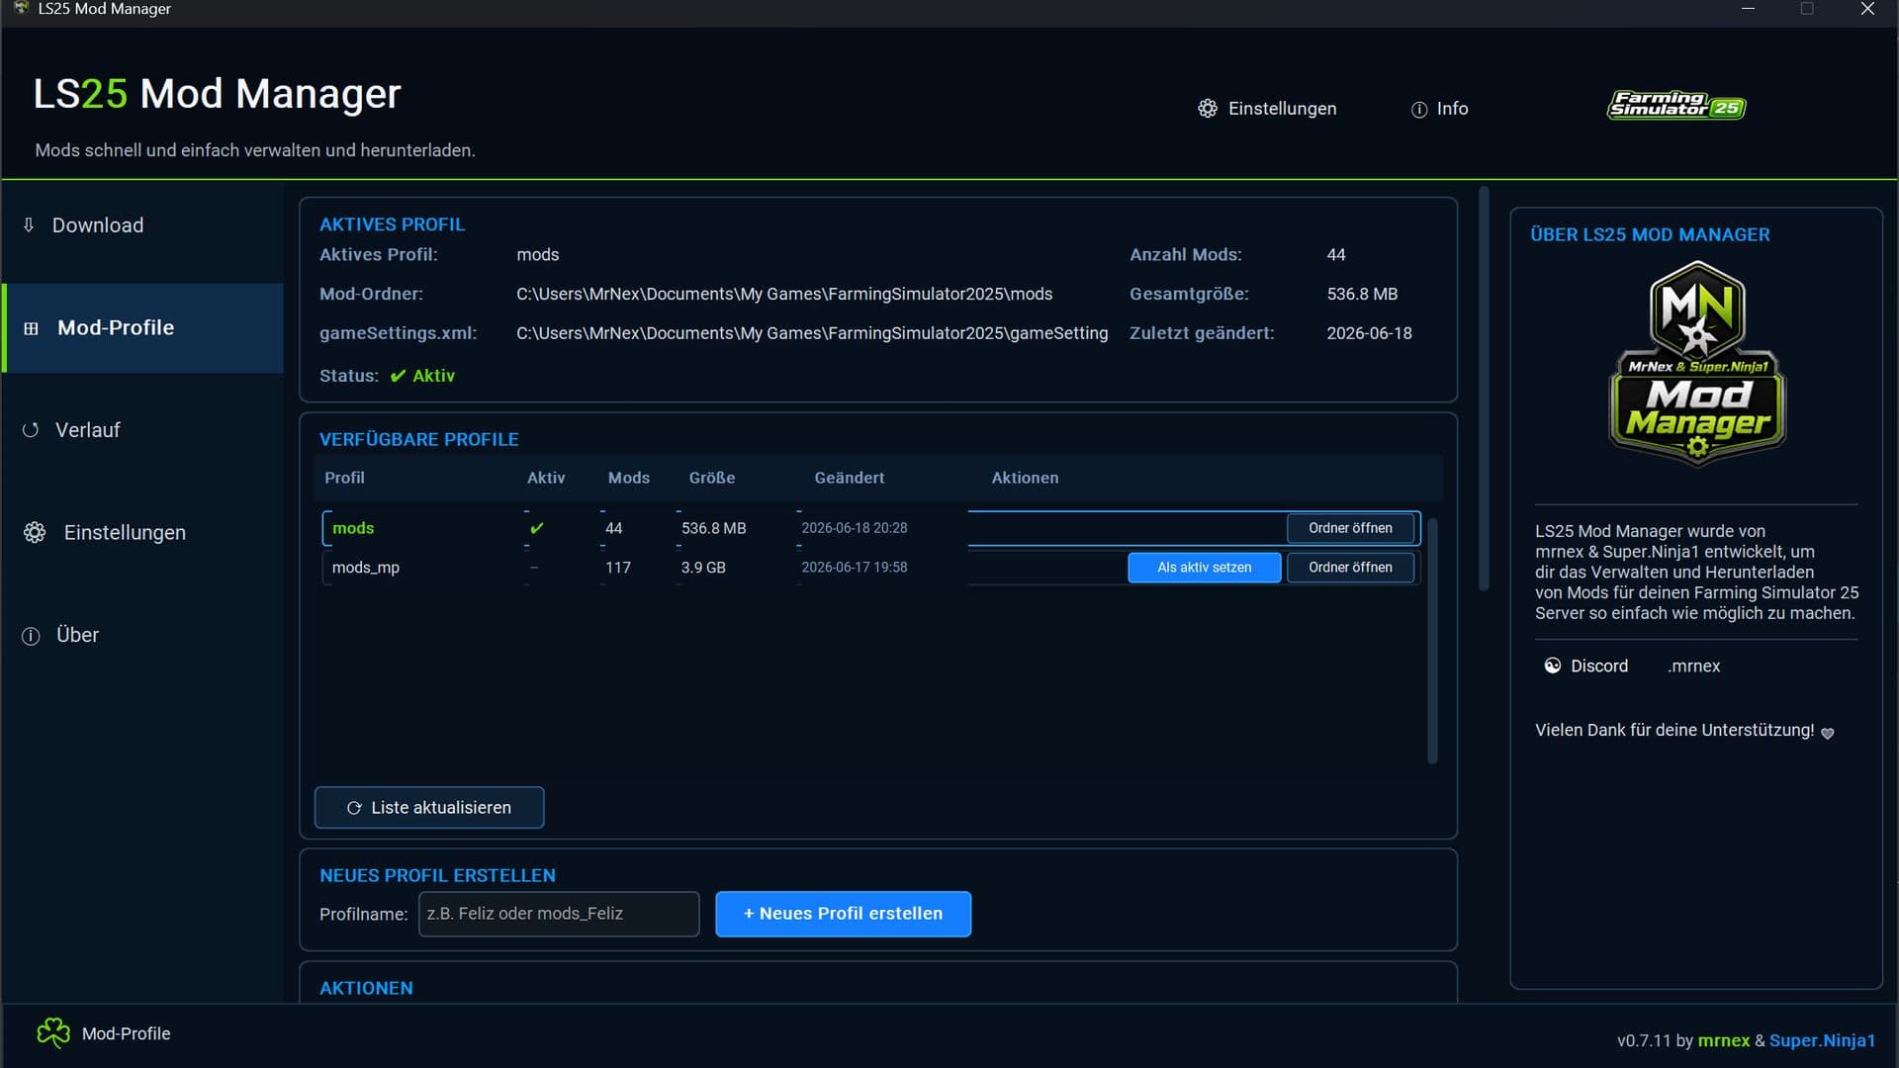Click Neues Profil erstellen button
This screenshot has height=1068, width=1899.
click(843, 914)
